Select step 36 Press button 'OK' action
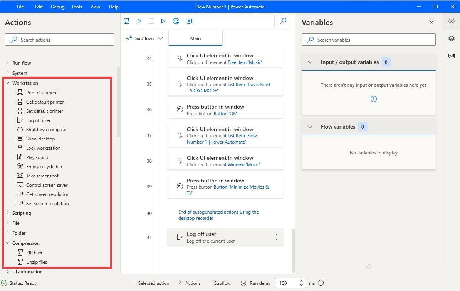The height and width of the screenshot is (291, 460). pos(225,110)
